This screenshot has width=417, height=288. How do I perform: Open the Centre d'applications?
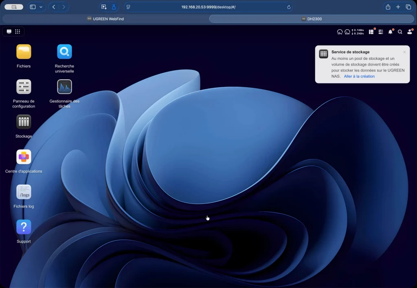coord(23,157)
